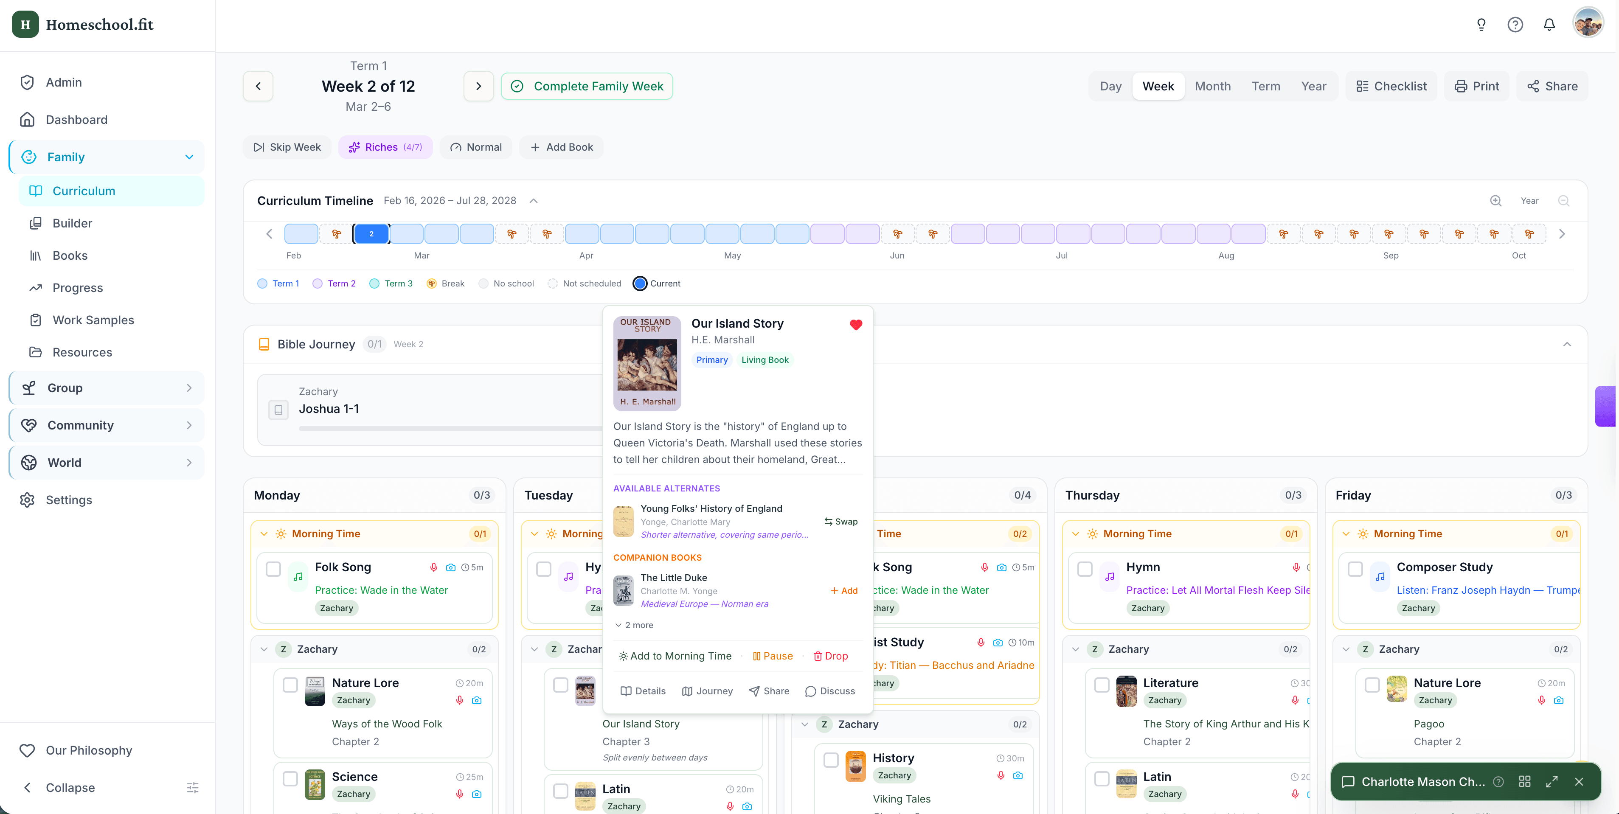Switch to Month view tab

pos(1212,86)
